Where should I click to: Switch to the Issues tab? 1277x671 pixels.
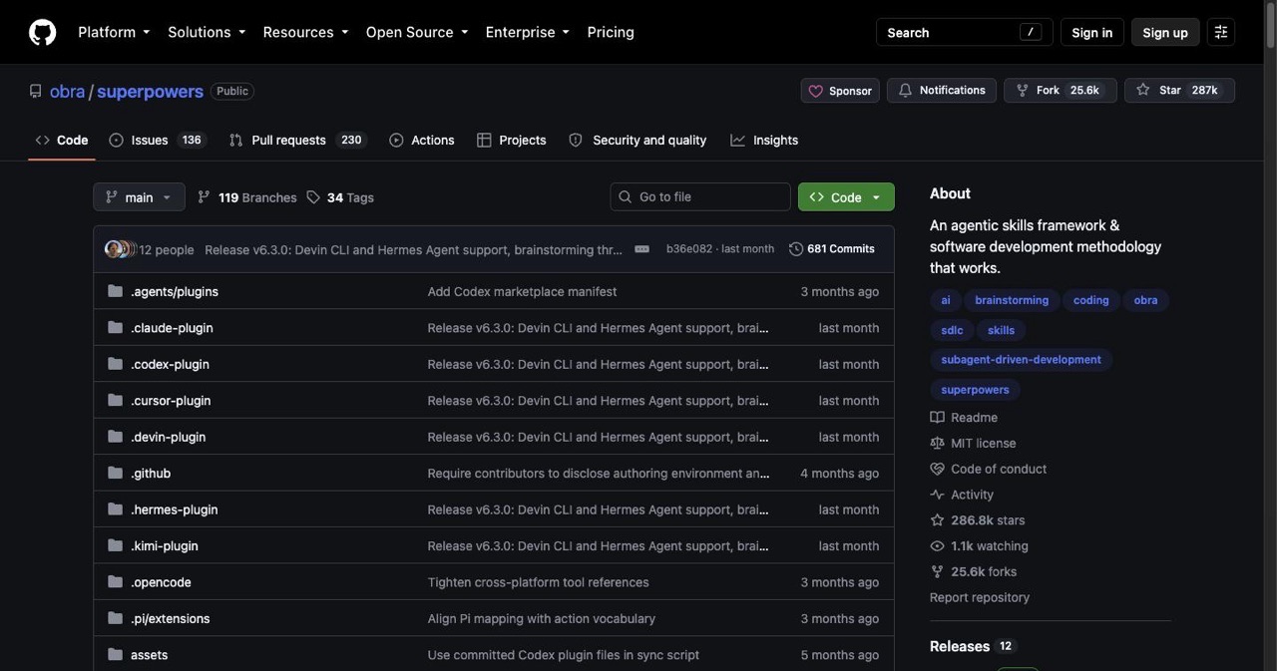point(158,141)
